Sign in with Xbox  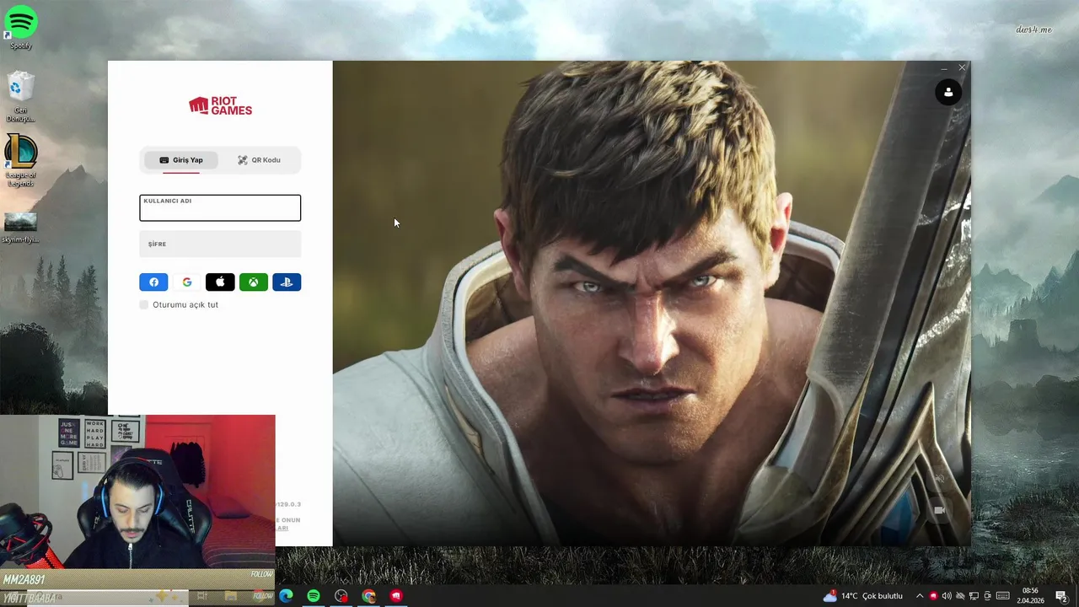(x=253, y=282)
